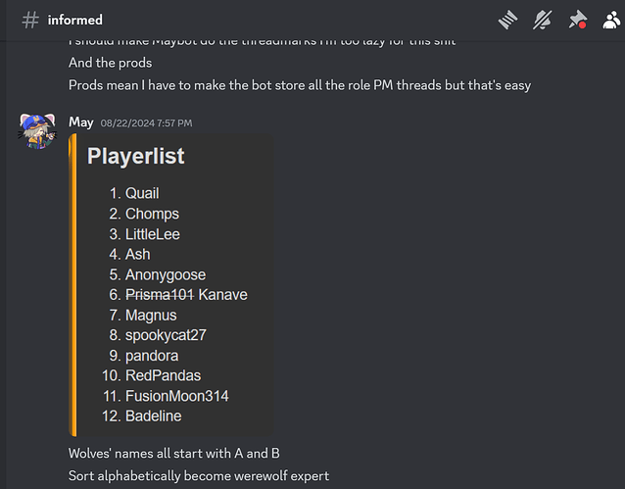Show the member list icon

[x=612, y=20]
